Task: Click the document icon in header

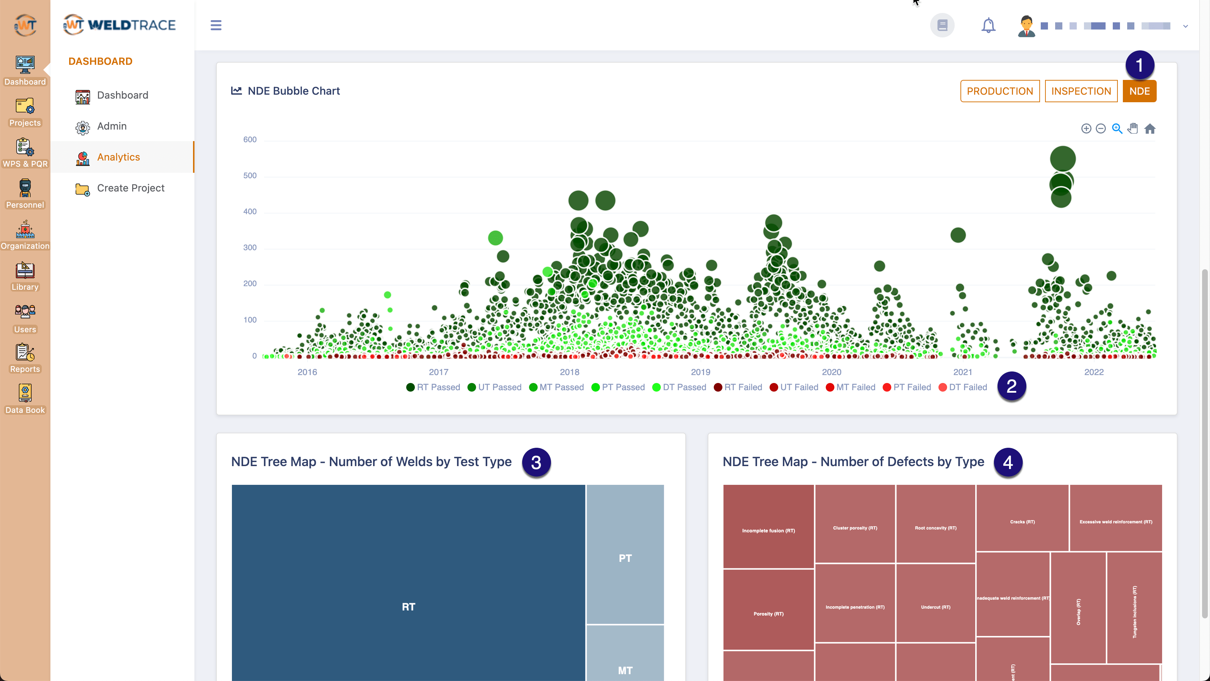Action: coord(942,25)
